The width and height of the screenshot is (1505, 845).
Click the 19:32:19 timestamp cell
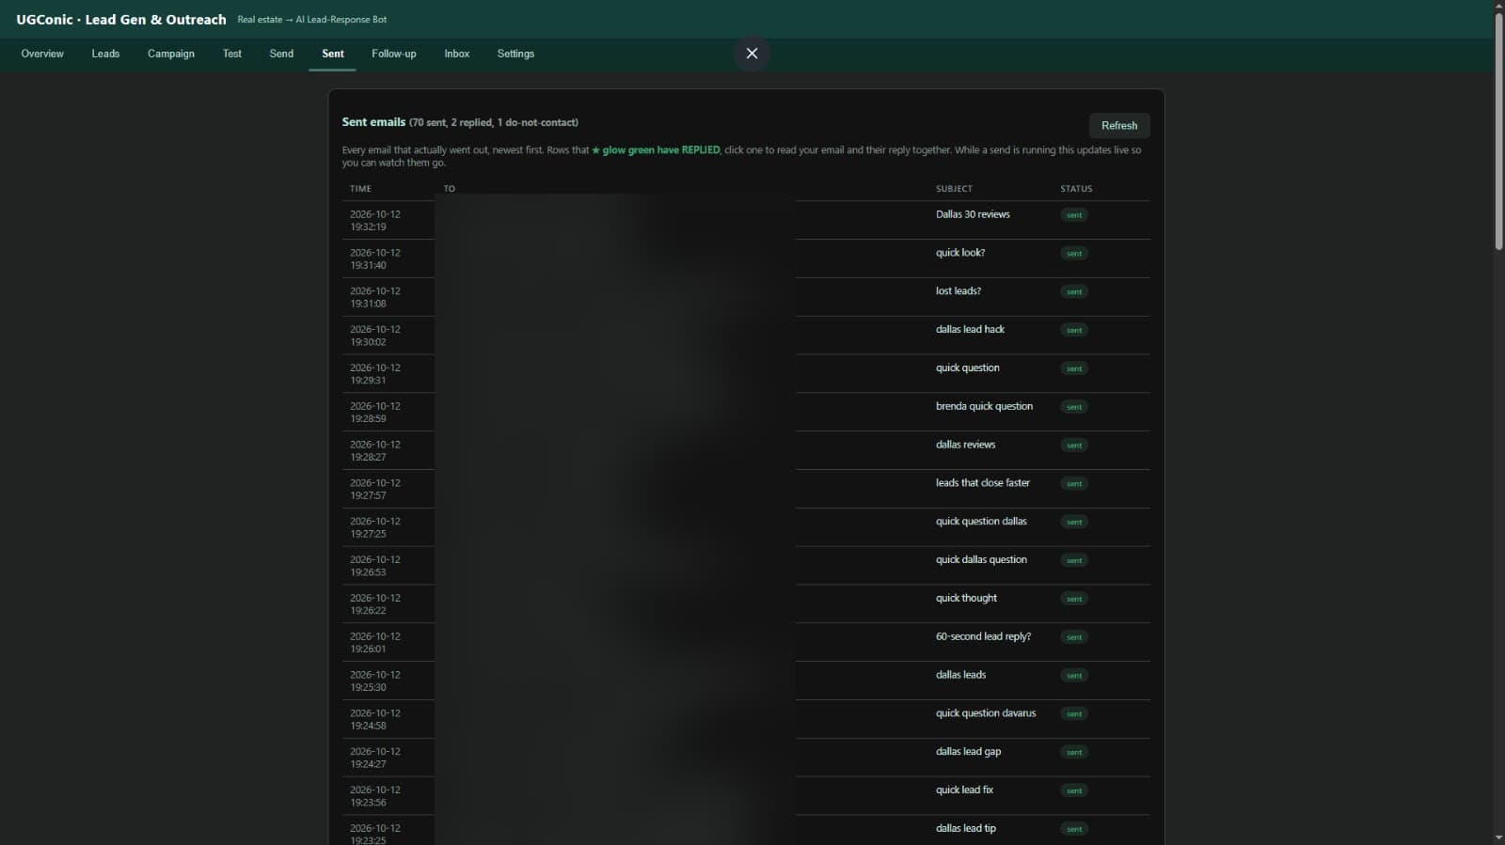coord(375,220)
